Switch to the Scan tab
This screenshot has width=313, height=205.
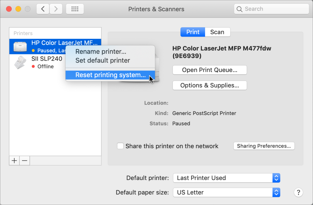(x=217, y=32)
